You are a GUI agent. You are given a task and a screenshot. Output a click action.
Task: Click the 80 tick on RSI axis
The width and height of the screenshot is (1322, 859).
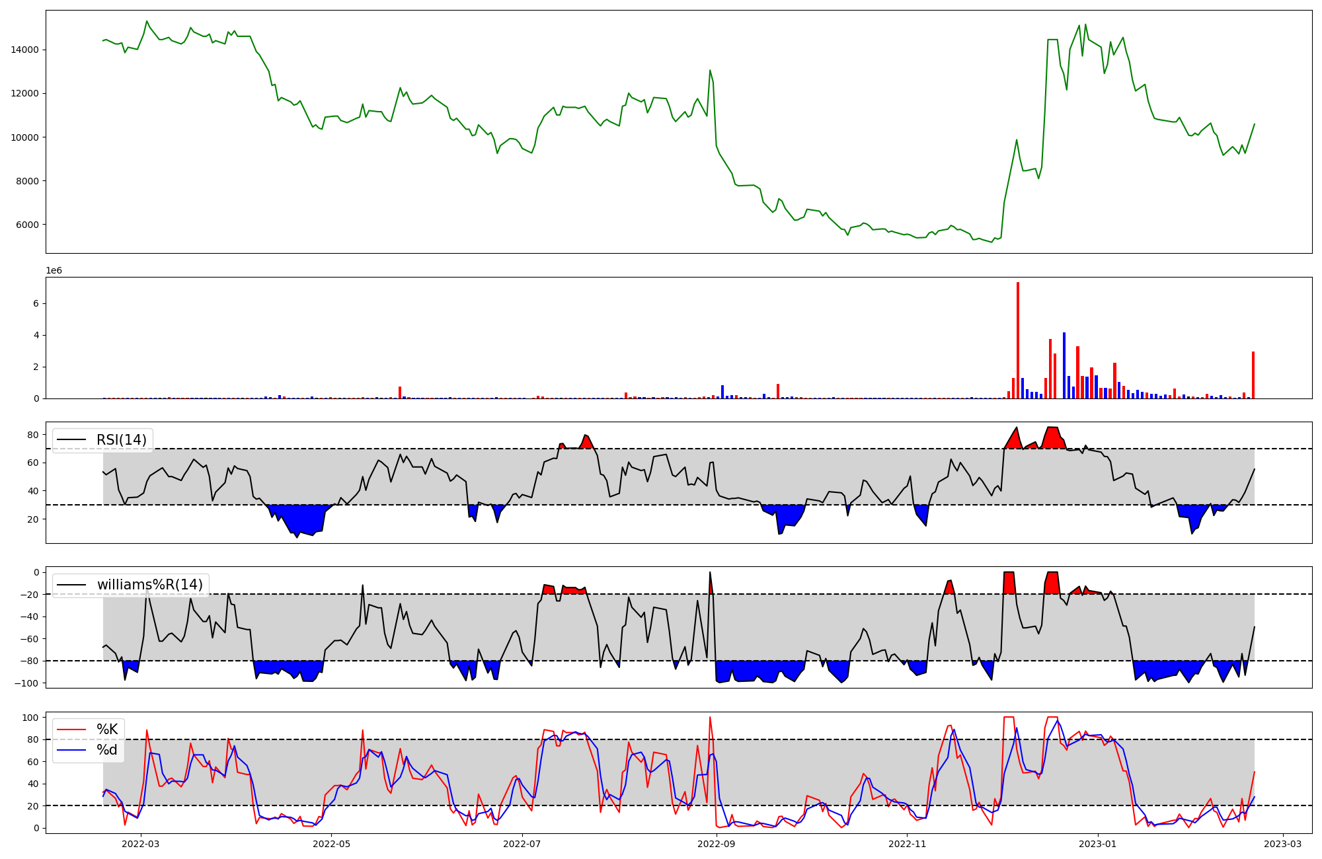click(x=32, y=435)
